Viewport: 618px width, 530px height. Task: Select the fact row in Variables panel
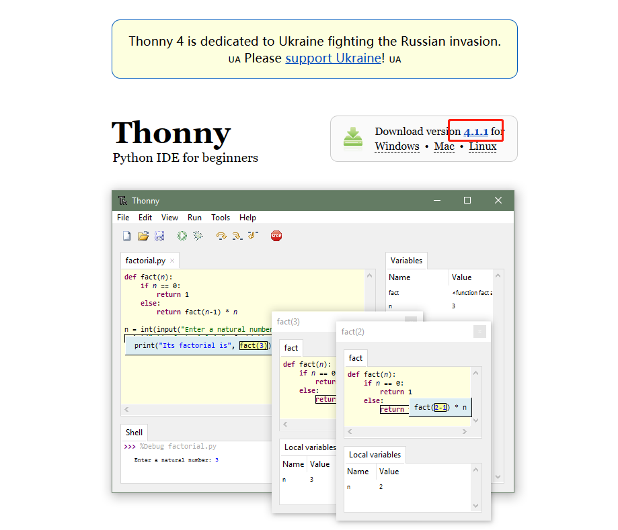click(x=439, y=293)
